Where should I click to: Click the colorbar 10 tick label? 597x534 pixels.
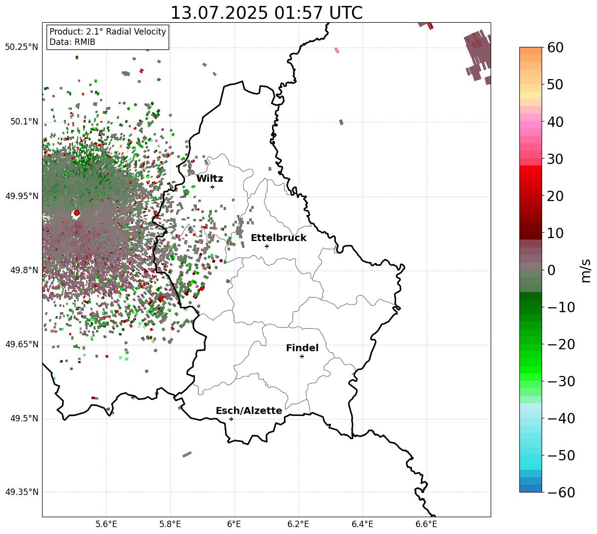[x=554, y=233]
